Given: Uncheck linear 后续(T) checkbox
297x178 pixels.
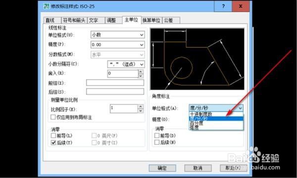Looking at the screenshot, I should pyautogui.click(x=53, y=142).
